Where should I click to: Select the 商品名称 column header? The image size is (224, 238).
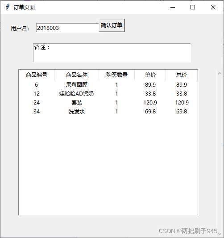[77, 75]
